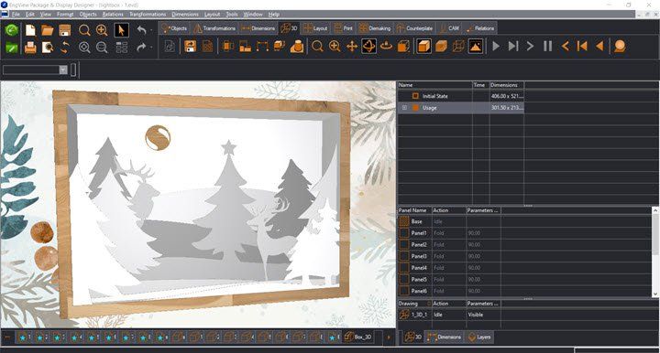Select the Box_3D drawing tab
The width and height of the screenshot is (660, 353).
[358, 337]
